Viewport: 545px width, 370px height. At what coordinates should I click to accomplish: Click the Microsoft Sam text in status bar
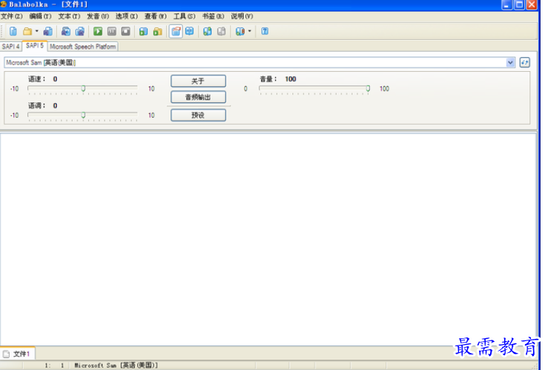click(x=116, y=366)
